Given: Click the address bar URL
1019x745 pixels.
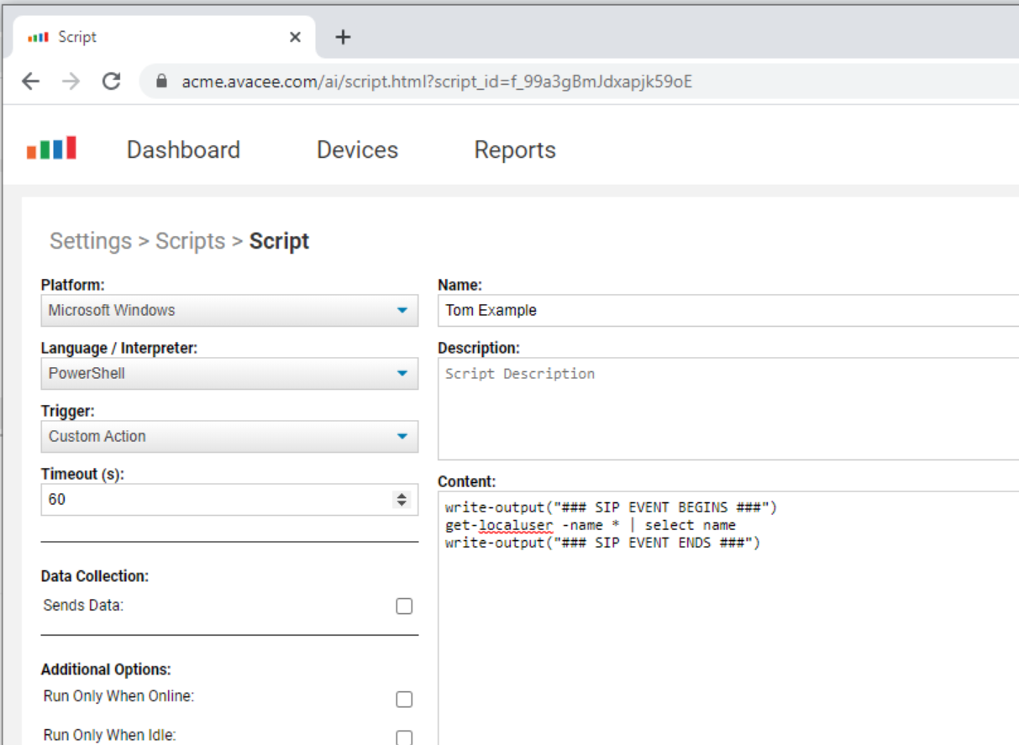Looking at the screenshot, I should (437, 81).
